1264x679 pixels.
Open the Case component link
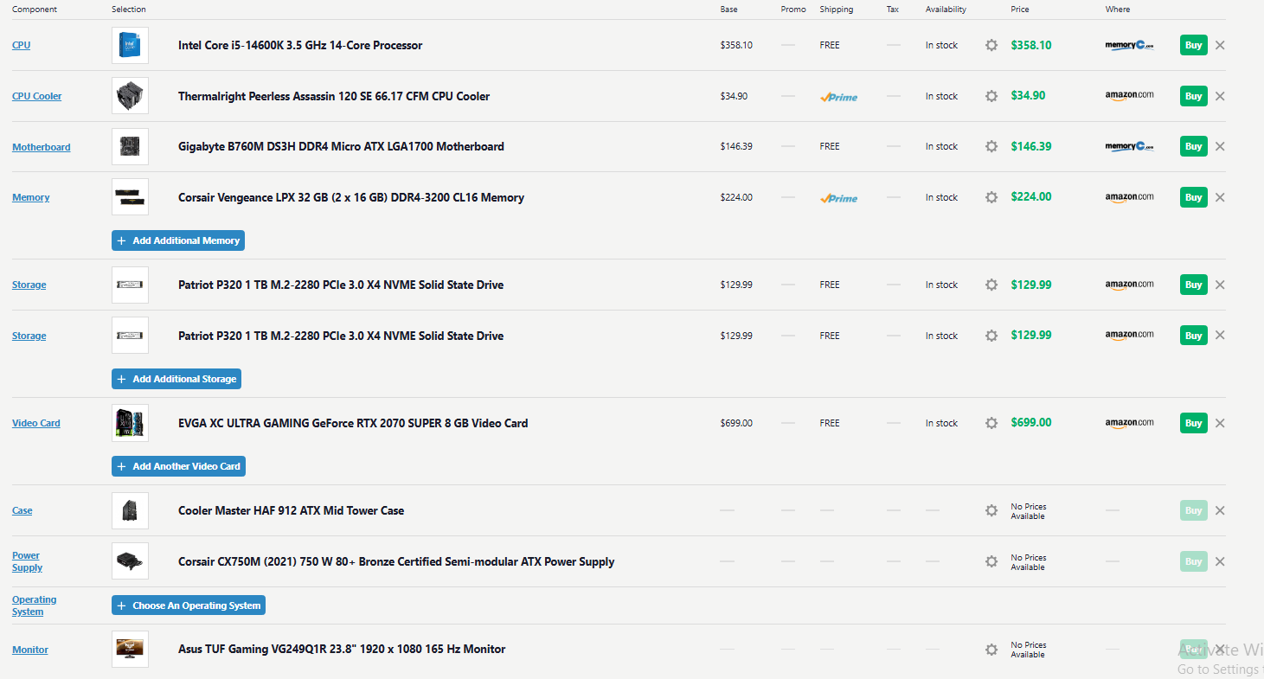pyautogui.click(x=22, y=510)
